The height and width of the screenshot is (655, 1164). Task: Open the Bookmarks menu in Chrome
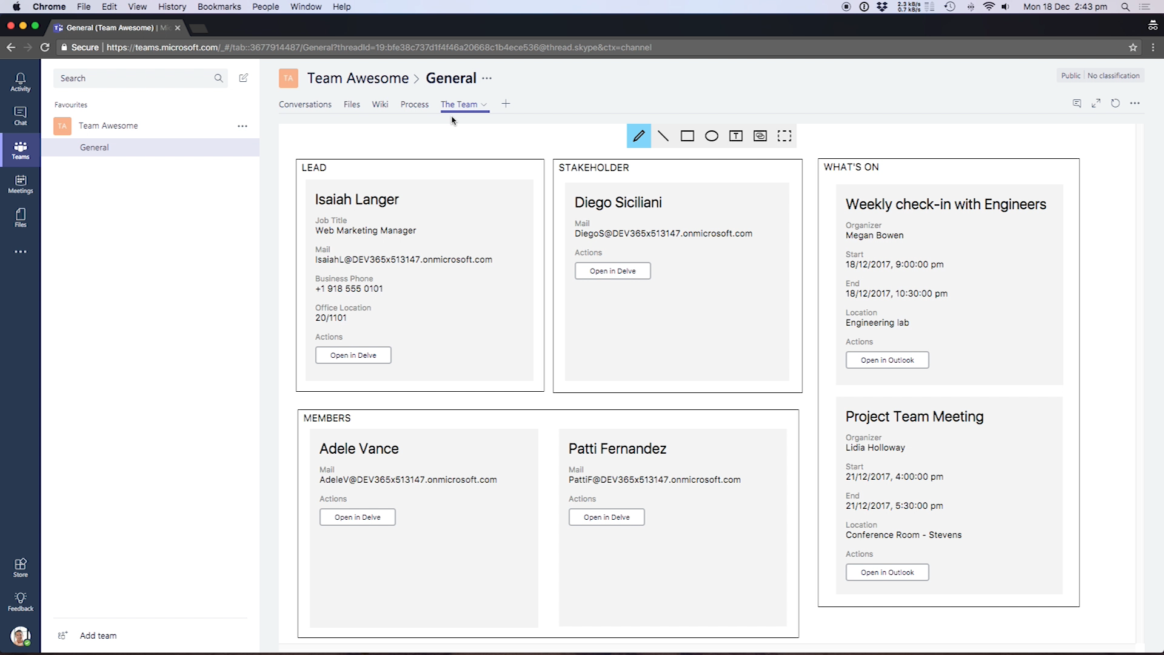(219, 7)
